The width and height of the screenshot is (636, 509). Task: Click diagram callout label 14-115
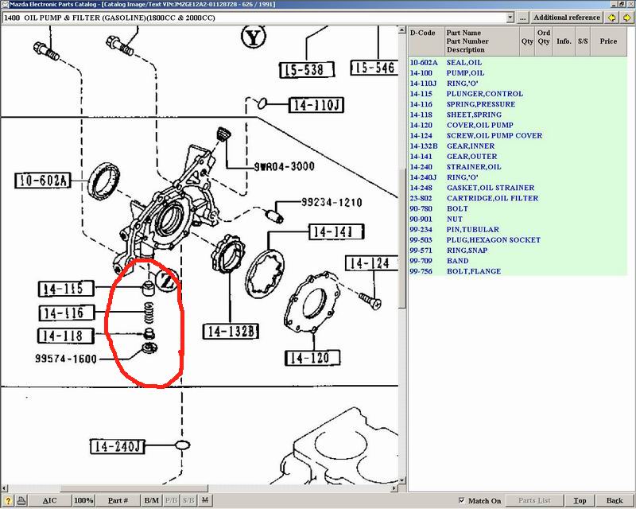(66, 289)
